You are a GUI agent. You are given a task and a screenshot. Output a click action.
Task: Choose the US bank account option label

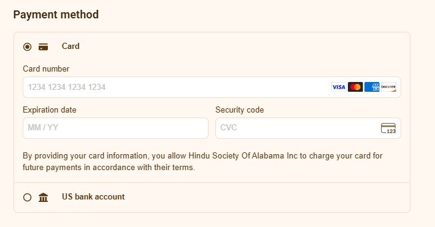(93, 197)
